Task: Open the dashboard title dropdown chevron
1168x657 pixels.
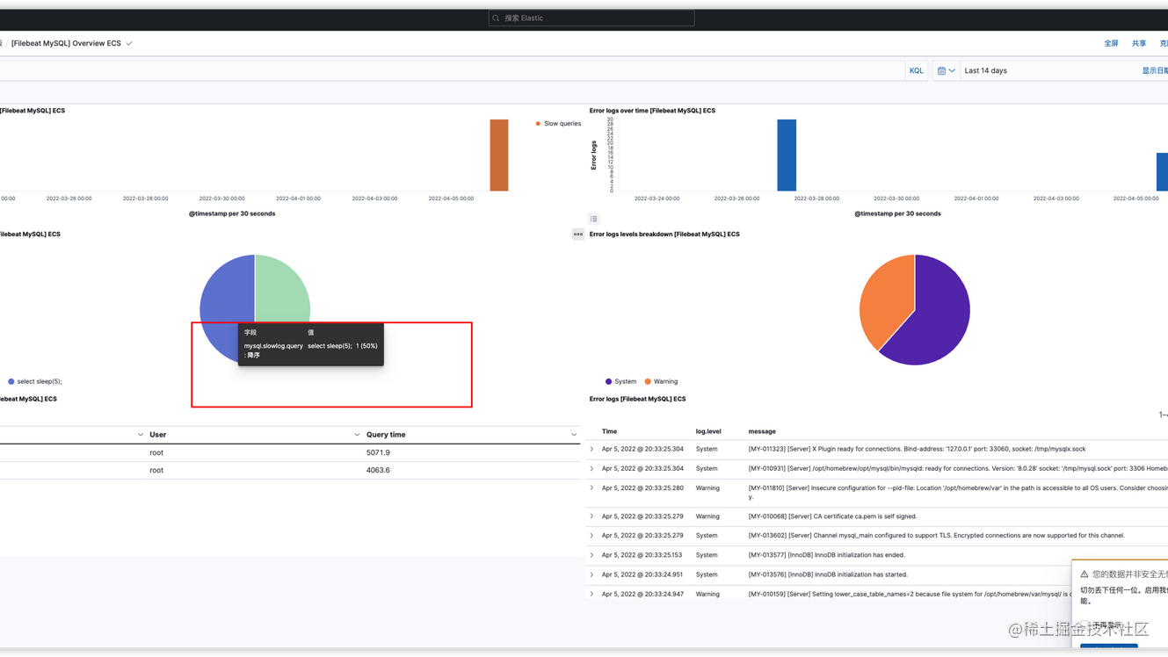Action: (x=129, y=43)
